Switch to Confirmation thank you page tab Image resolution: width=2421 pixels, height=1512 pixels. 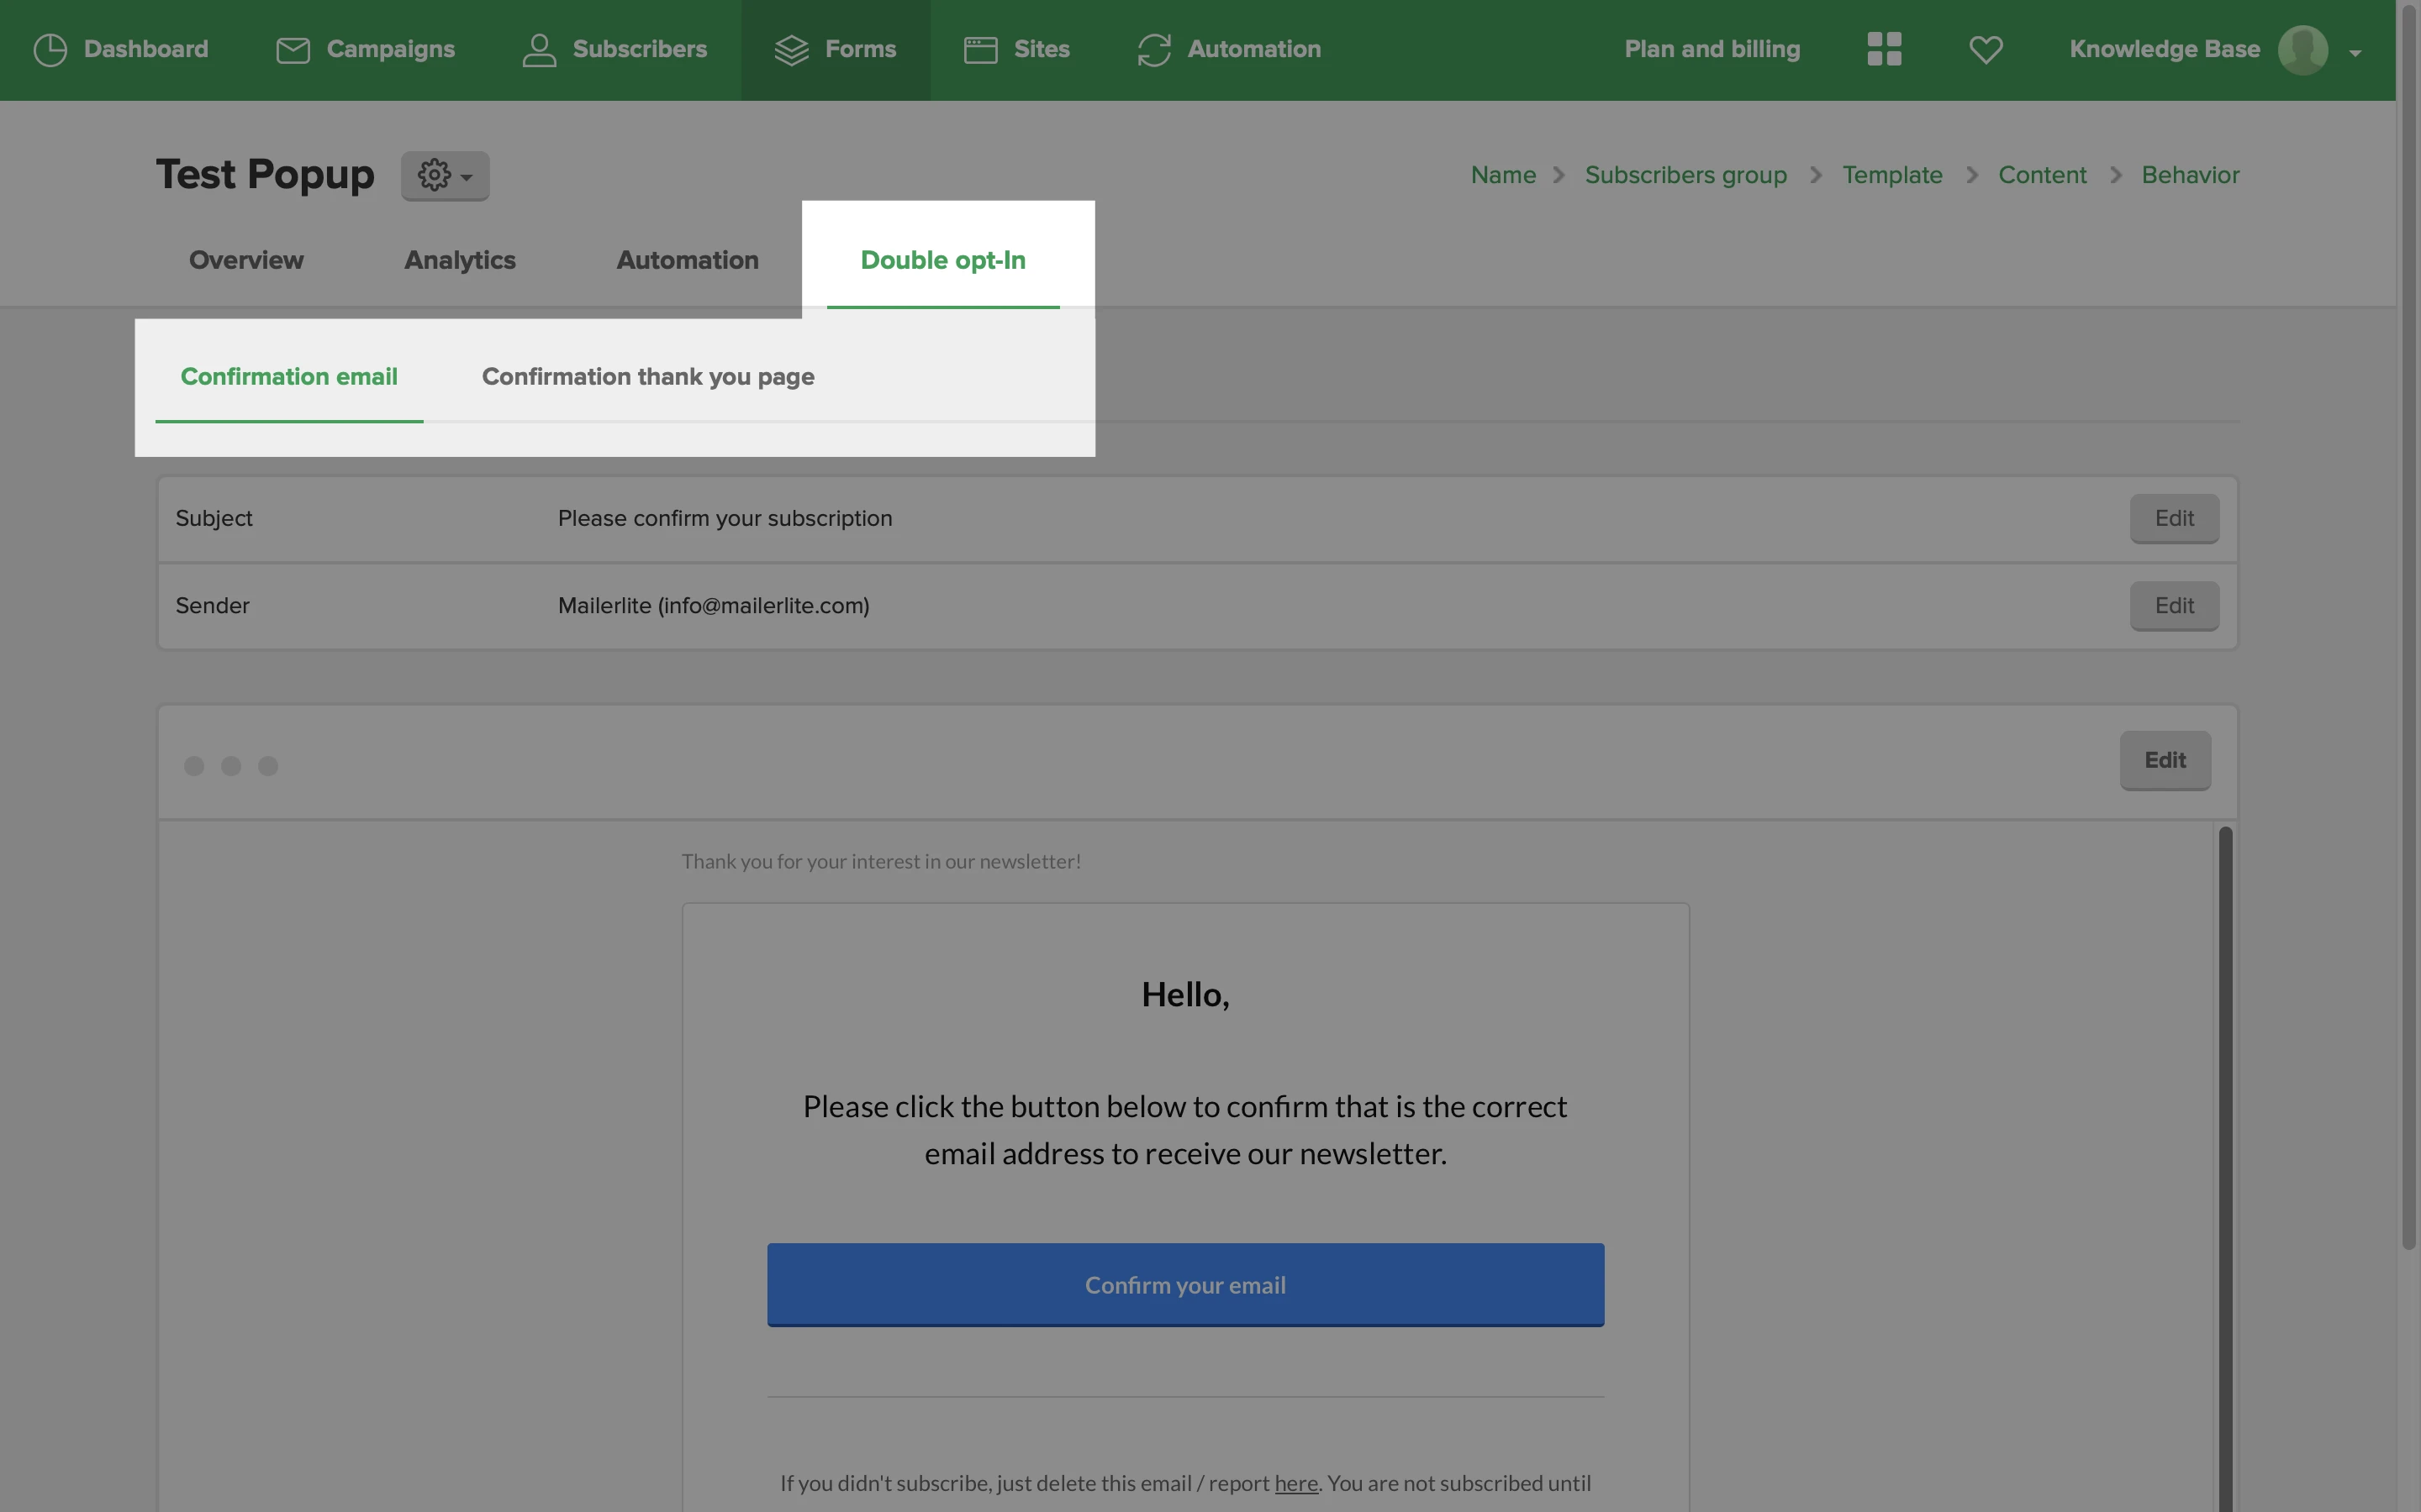tap(648, 377)
